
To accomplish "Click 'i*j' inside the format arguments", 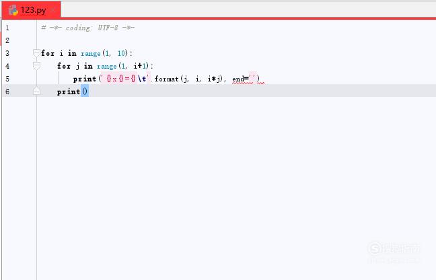I will click(x=214, y=79).
